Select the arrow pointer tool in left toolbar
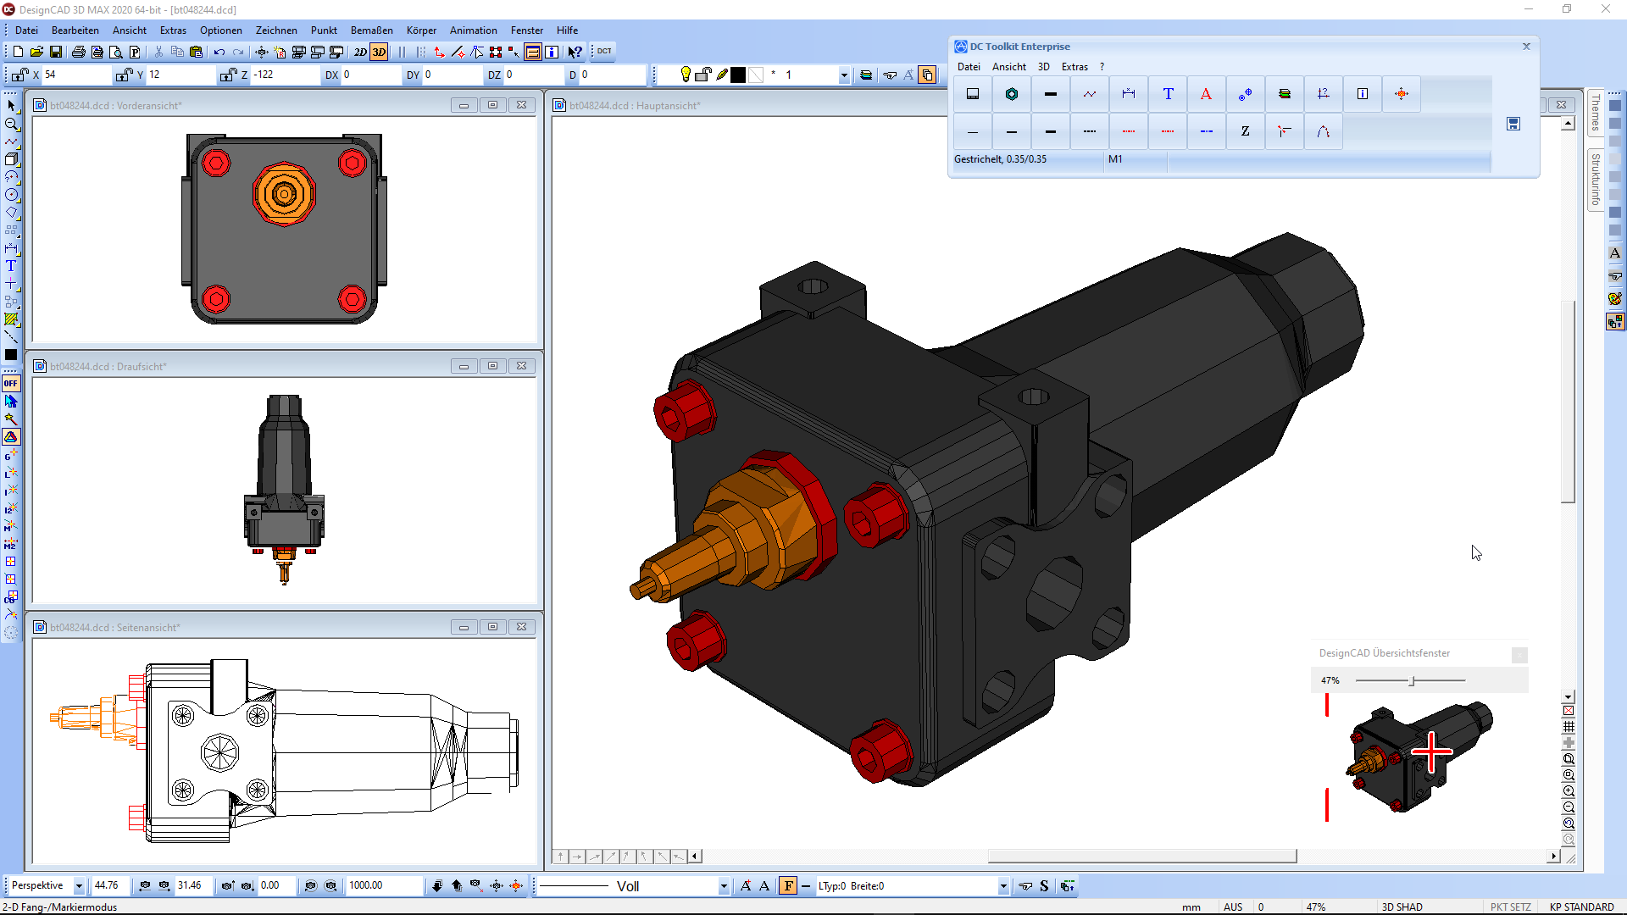This screenshot has width=1627, height=915. (11, 106)
